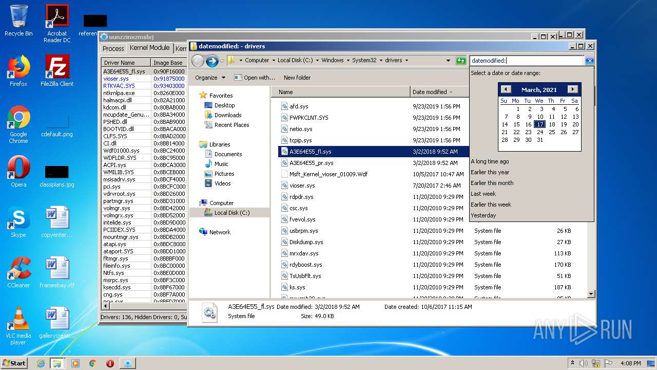This screenshot has height=370, width=657.
Task: Select Downloads in navigation pane
Action: click(x=228, y=115)
